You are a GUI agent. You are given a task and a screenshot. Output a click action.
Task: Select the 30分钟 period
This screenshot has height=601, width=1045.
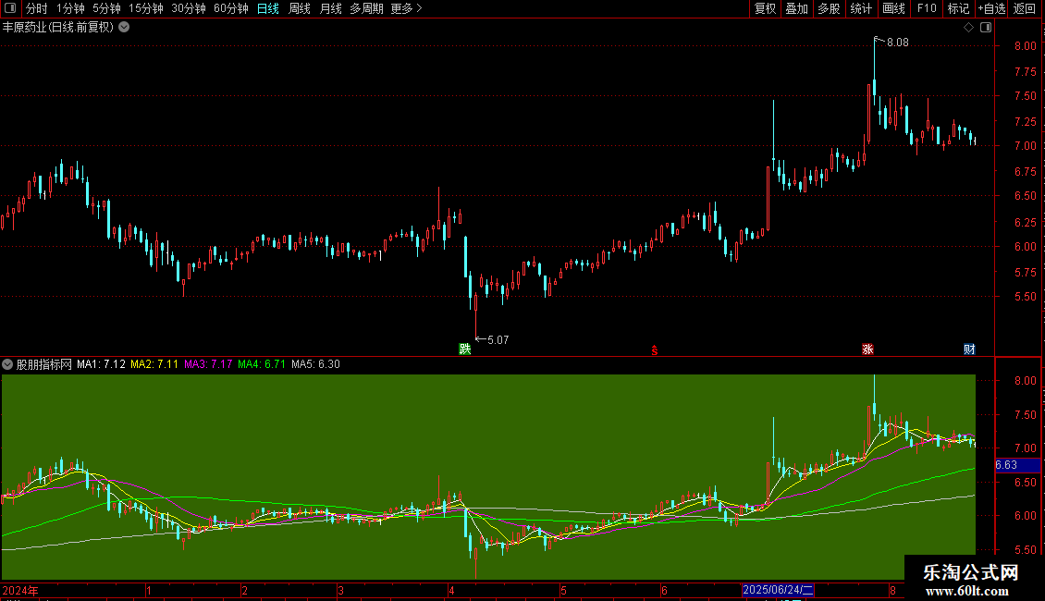pos(188,8)
